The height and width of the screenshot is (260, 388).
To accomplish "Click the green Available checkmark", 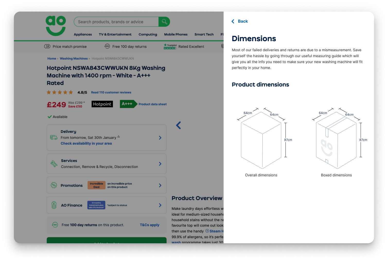I will pyautogui.click(x=50, y=117).
